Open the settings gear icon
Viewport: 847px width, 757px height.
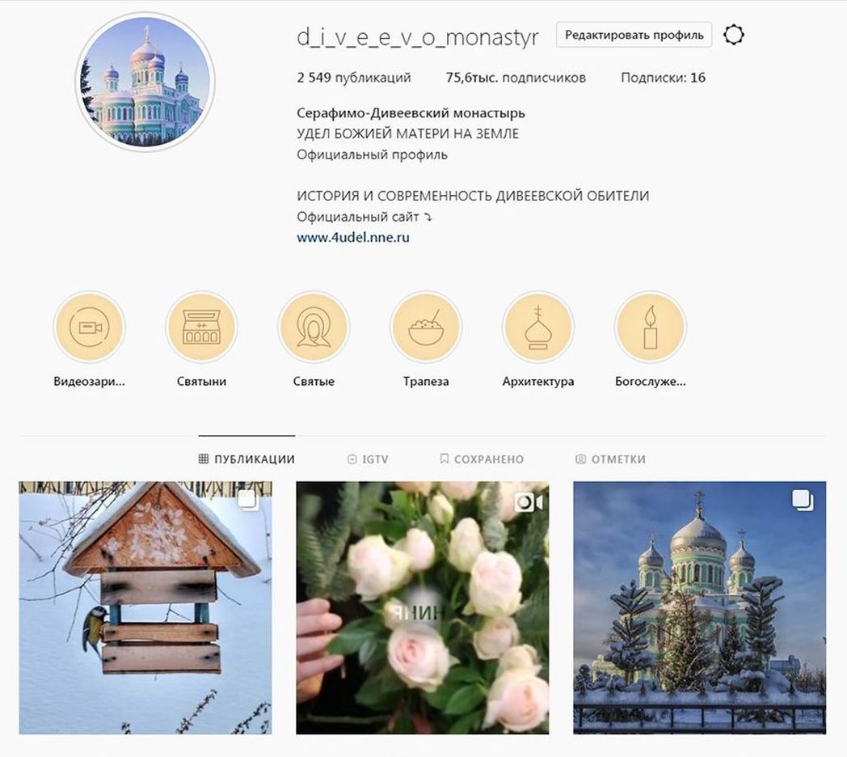(733, 35)
